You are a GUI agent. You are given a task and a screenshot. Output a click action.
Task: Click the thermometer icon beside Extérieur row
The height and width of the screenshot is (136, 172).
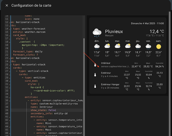pyautogui.click(x=95, y=75)
